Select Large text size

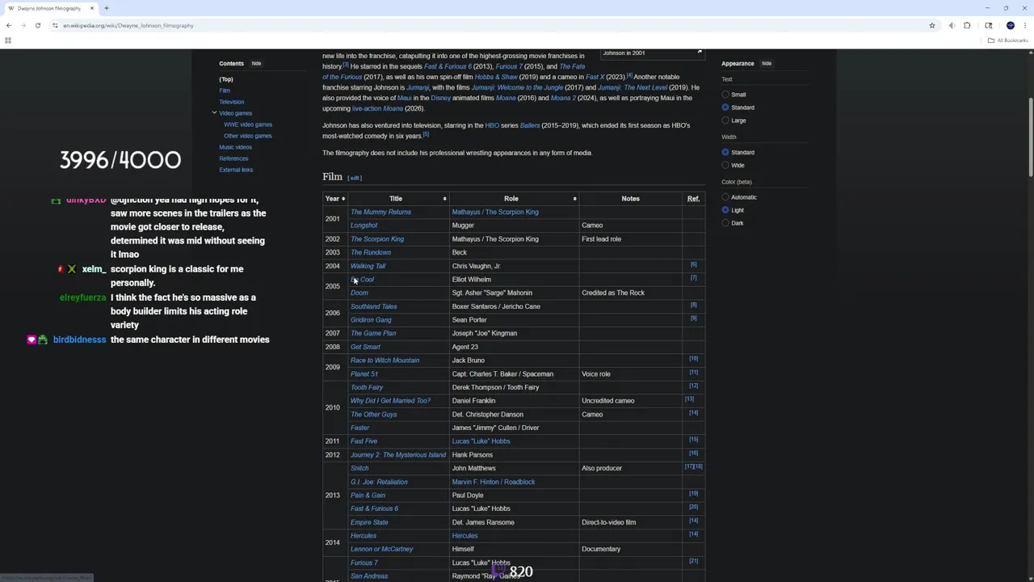click(725, 120)
